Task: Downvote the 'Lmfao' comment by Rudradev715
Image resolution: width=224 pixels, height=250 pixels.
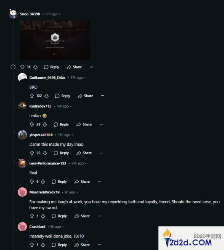Action: [45, 124]
